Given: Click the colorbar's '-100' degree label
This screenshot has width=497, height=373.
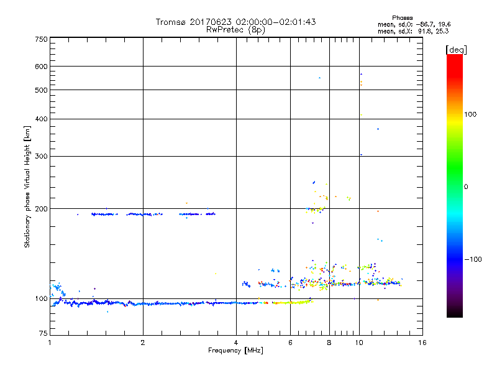Looking at the screenshot, I should pos(473,259).
